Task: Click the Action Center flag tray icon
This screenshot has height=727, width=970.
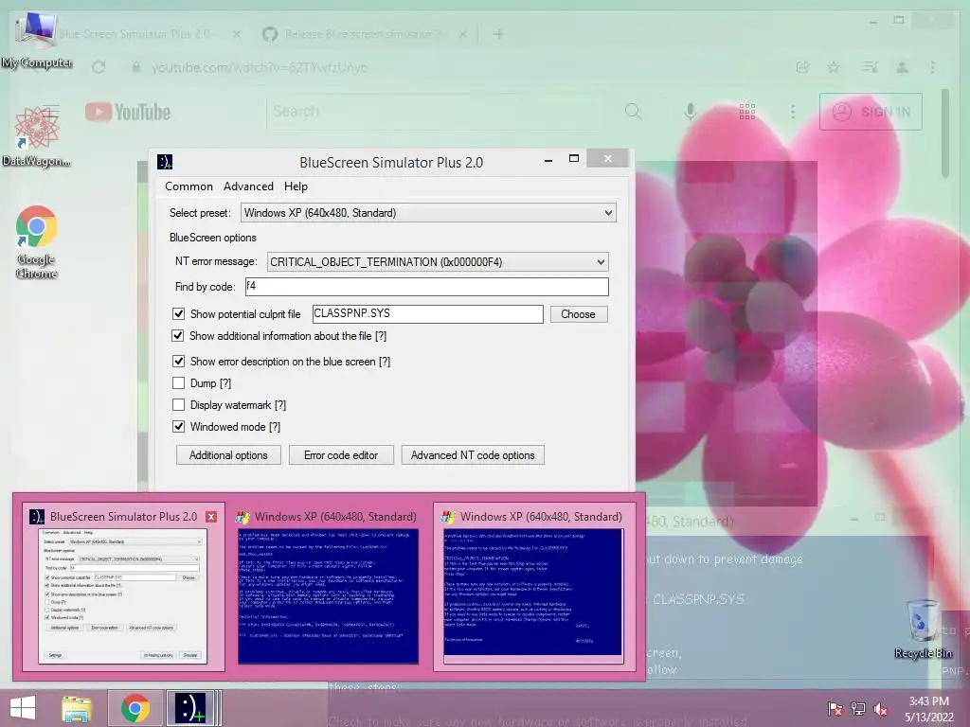Action: point(835,709)
